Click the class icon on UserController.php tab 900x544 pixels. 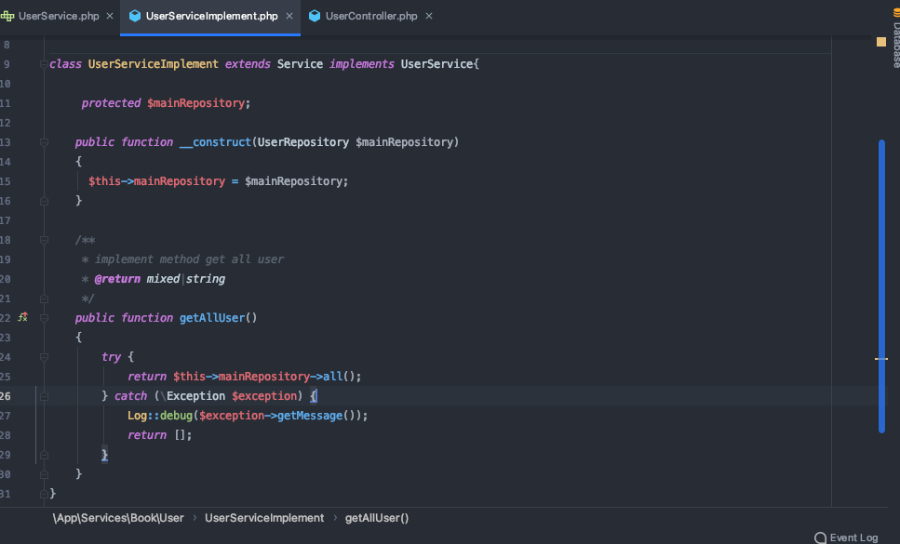(316, 15)
